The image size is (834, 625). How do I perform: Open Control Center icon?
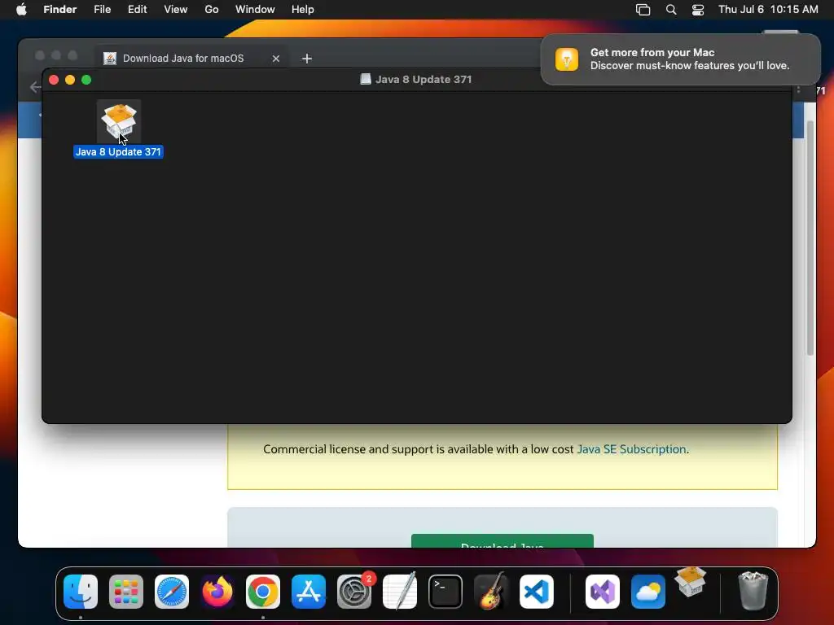click(x=698, y=10)
